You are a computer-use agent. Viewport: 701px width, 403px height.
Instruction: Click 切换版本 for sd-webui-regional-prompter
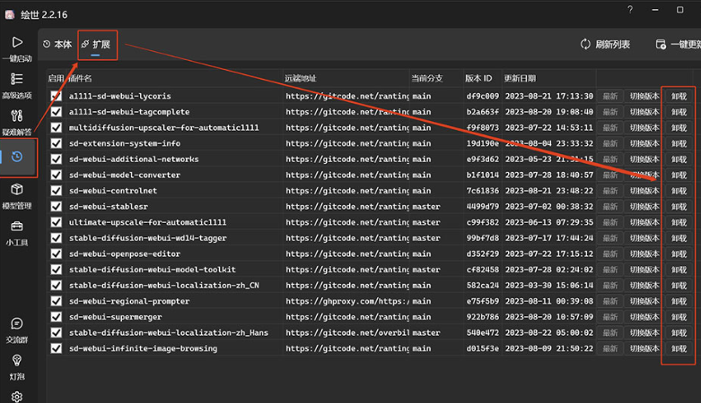coord(644,301)
